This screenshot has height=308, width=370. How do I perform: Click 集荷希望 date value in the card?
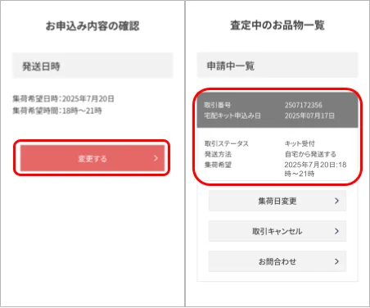(x=315, y=169)
